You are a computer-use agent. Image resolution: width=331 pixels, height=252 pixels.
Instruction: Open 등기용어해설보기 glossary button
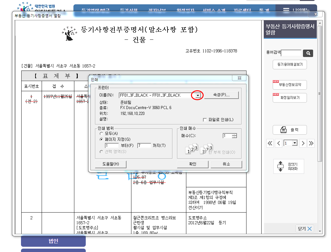[290, 64]
